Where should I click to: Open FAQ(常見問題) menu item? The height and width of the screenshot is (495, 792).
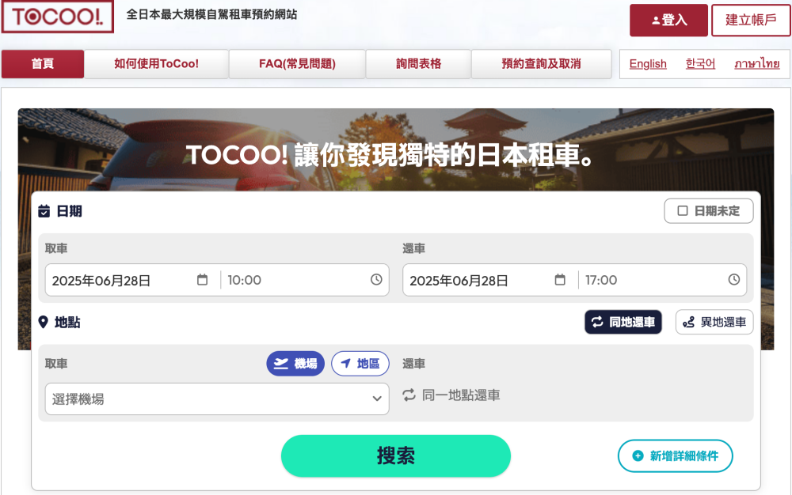[x=297, y=63]
